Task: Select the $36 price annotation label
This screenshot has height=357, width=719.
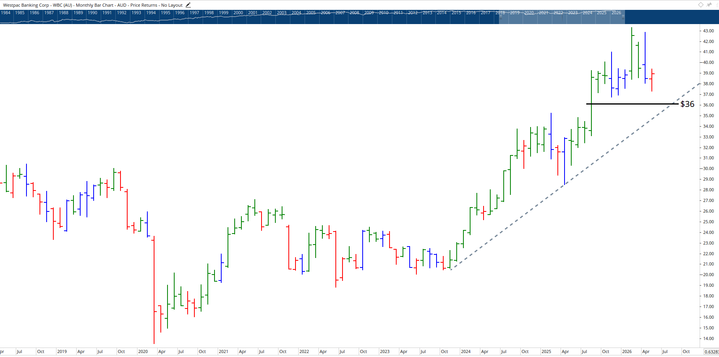Action: 687,104
